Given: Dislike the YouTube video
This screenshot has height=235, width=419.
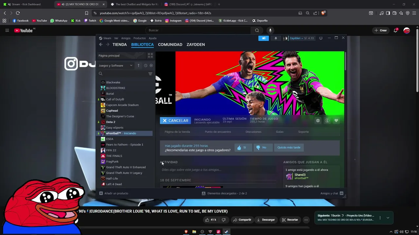Looking at the screenshot, I should tap(224, 220).
